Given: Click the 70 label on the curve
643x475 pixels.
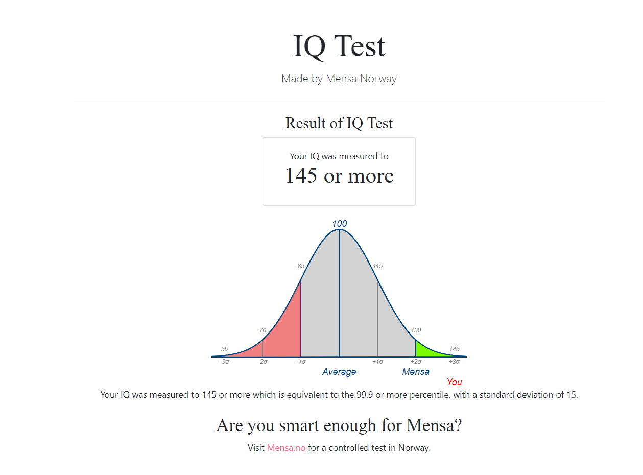Looking at the screenshot, I should coord(263,330).
